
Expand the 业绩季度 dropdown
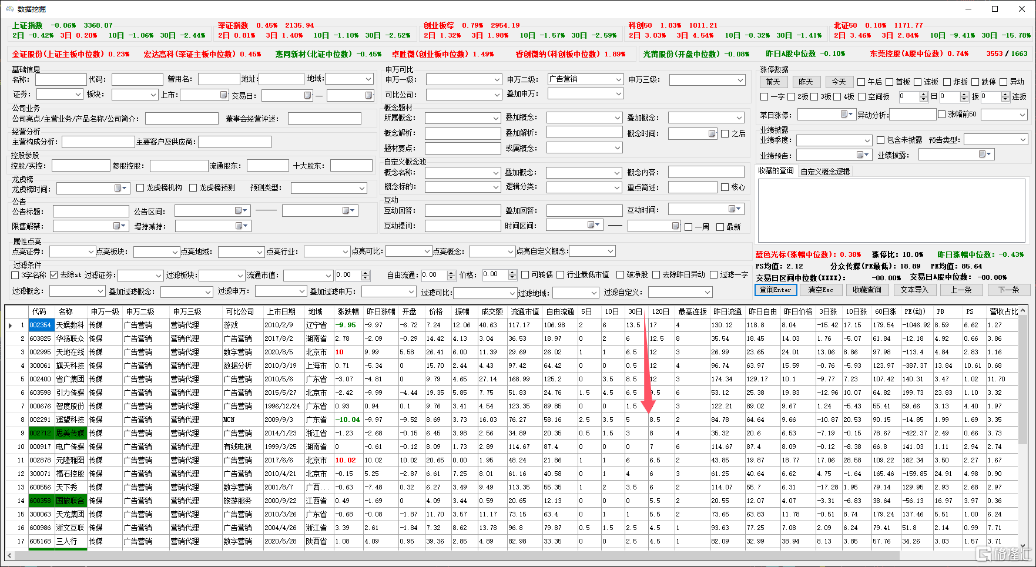tap(867, 140)
